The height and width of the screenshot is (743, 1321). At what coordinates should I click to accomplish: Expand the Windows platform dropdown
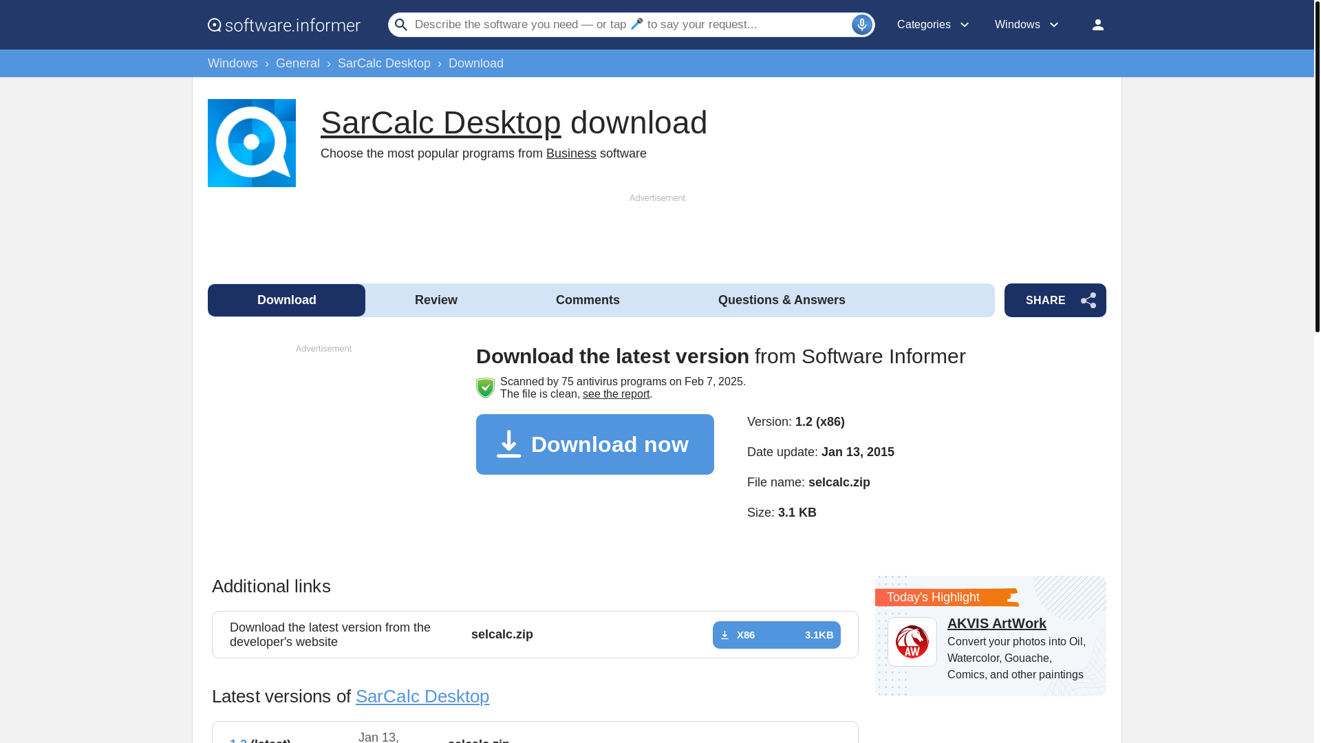[x=1027, y=25]
